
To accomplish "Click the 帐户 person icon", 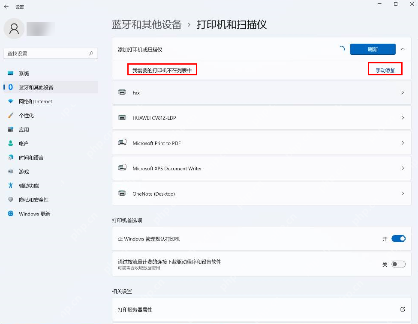I will (11, 143).
